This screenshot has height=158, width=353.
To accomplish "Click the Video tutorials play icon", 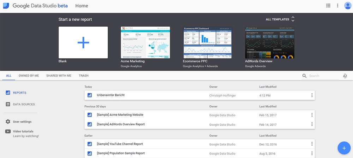I will [x=8, y=131].
